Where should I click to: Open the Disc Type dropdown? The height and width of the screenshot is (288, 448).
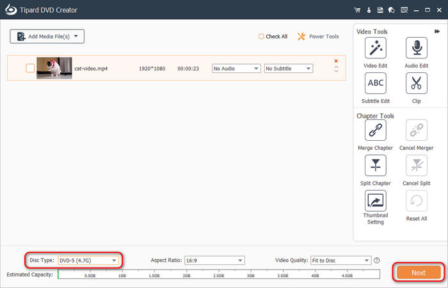[88, 260]
